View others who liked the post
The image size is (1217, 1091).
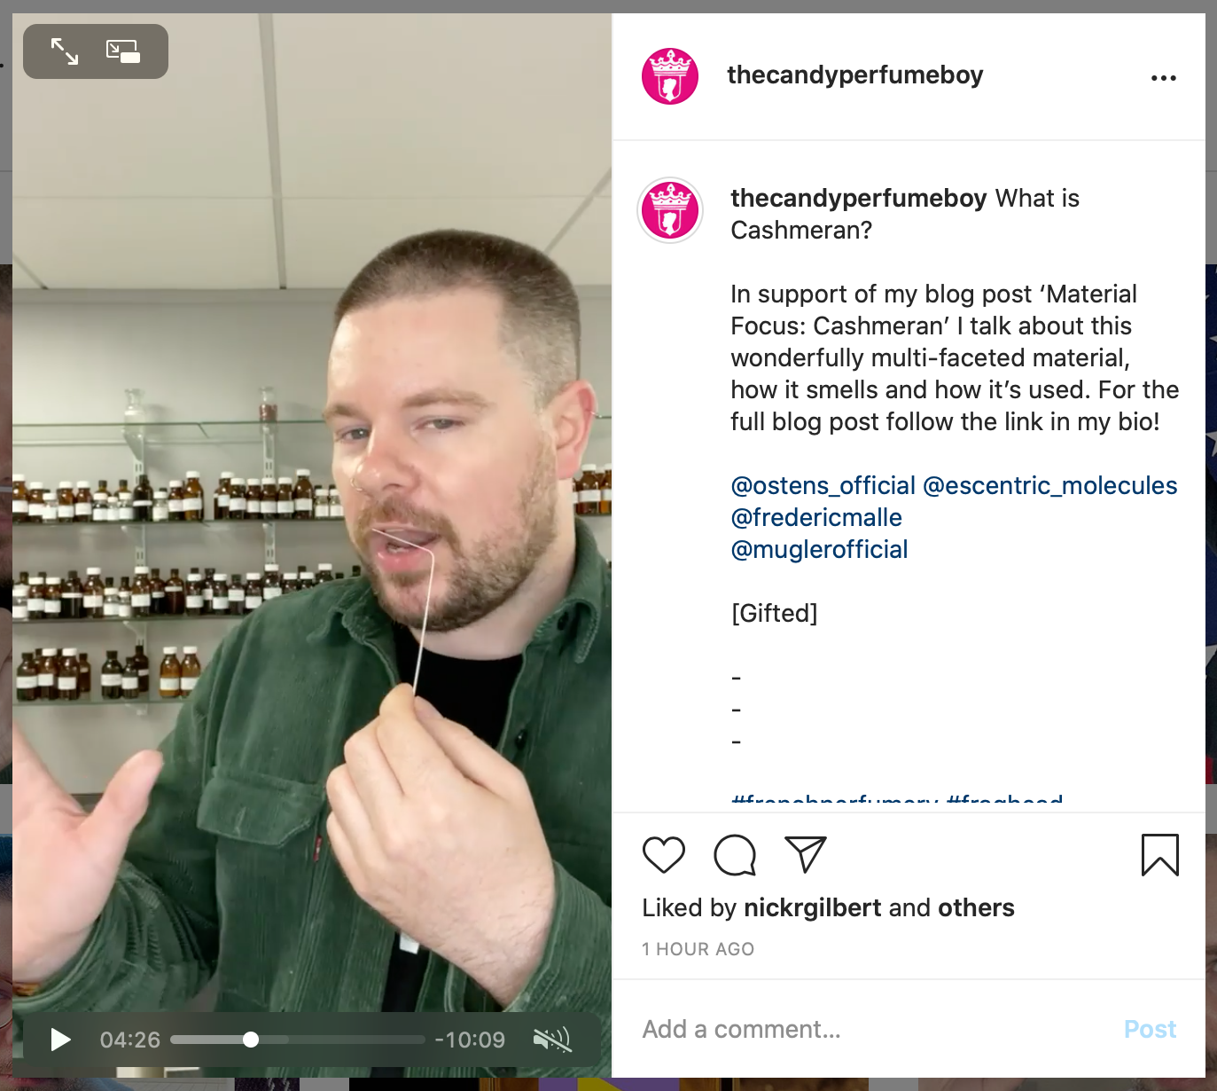point(976,907)
